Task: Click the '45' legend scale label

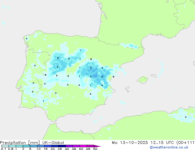Action: tap(88, 149)
